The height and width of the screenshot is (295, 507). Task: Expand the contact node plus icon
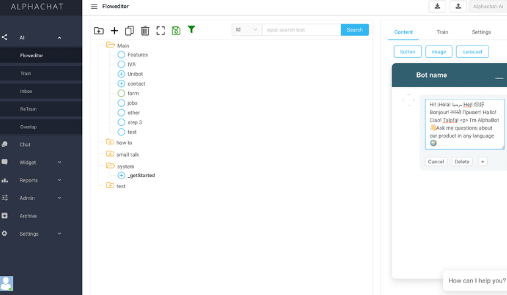(x=121, y=84)
